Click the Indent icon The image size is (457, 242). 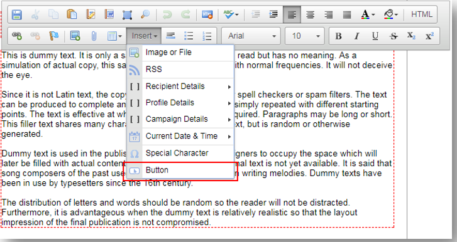[x=273, y=14]
